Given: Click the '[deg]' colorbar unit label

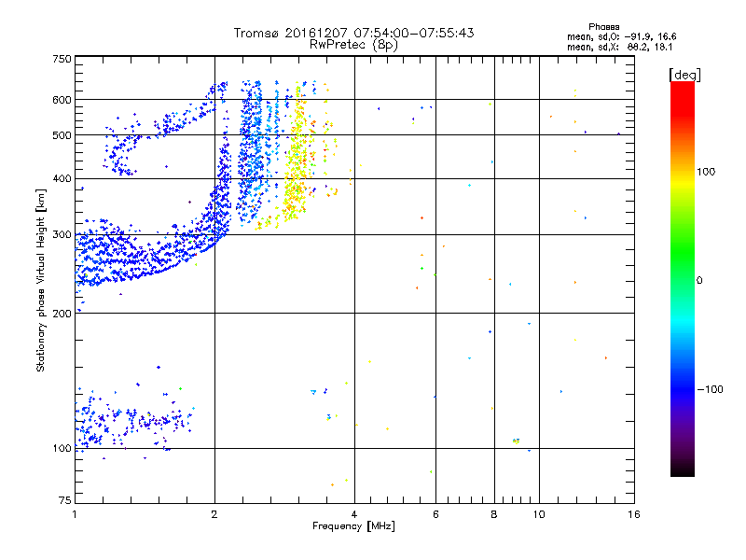Looking at the screenshot, I should pos(684,75).
